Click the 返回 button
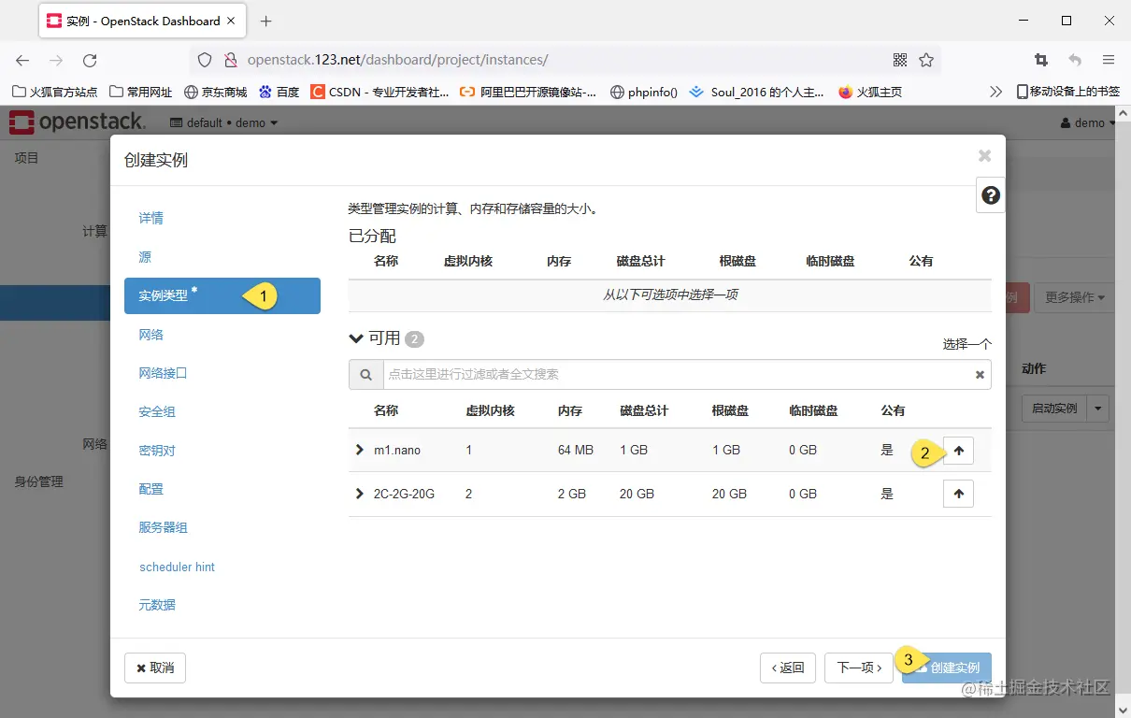 (788, 668)
